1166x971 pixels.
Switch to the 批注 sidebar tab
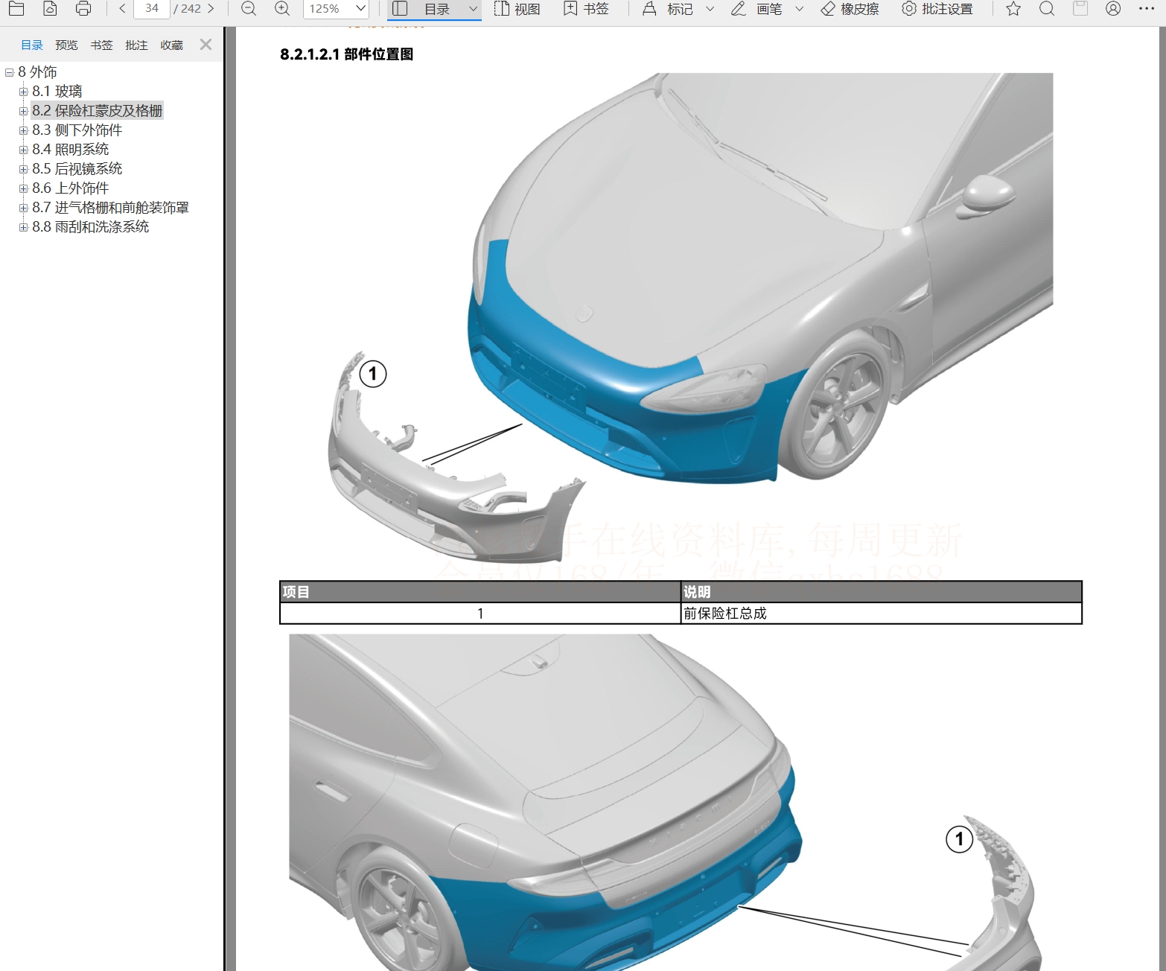point(136,45)
